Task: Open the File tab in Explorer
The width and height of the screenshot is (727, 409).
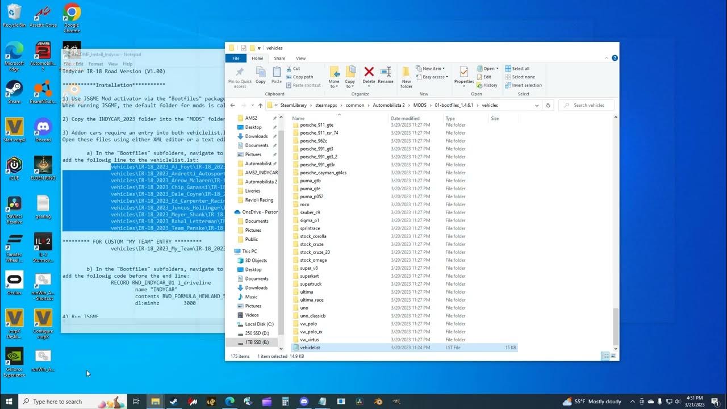Action: [236, 58]
